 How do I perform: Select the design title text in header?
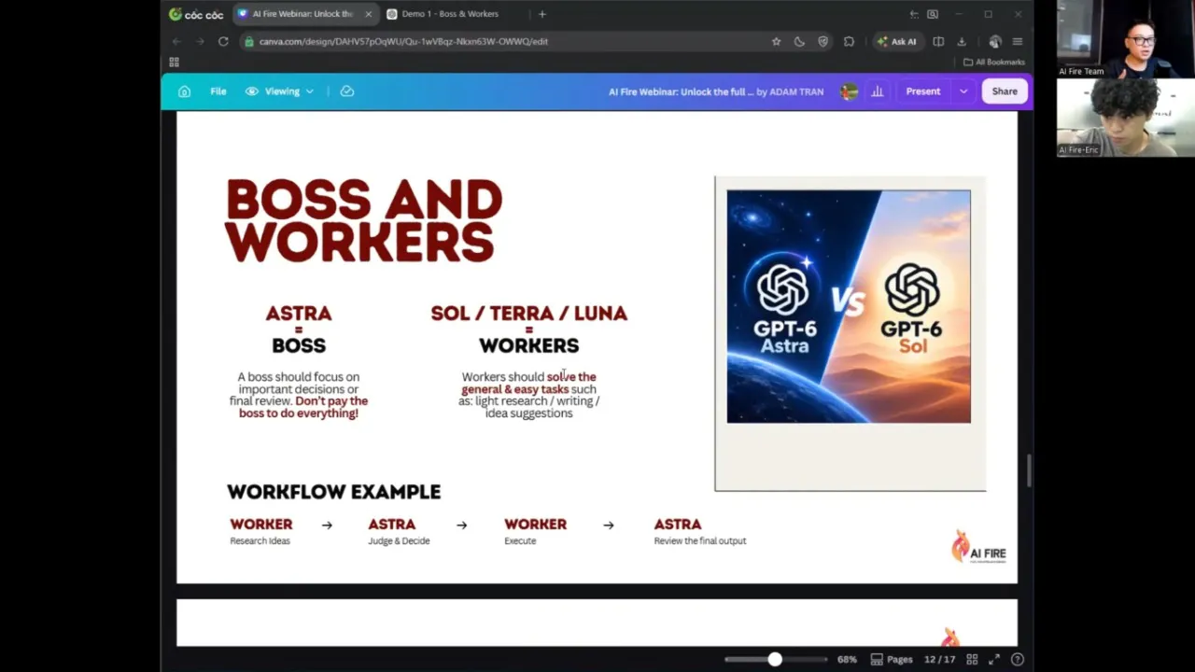click(717, 91)
